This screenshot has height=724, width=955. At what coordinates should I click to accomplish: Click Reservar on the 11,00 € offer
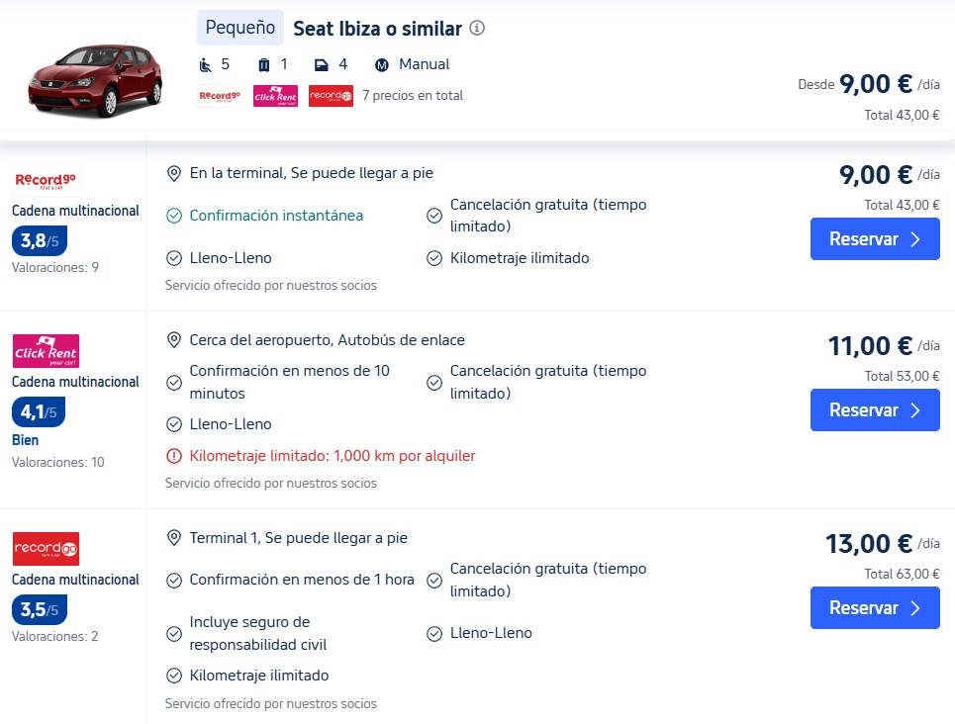click(875, 410)
